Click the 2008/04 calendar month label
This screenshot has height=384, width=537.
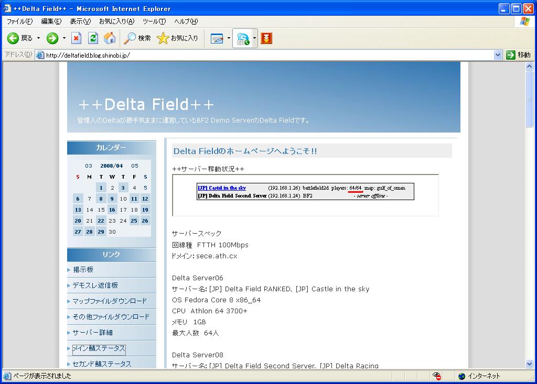(111, 166)
